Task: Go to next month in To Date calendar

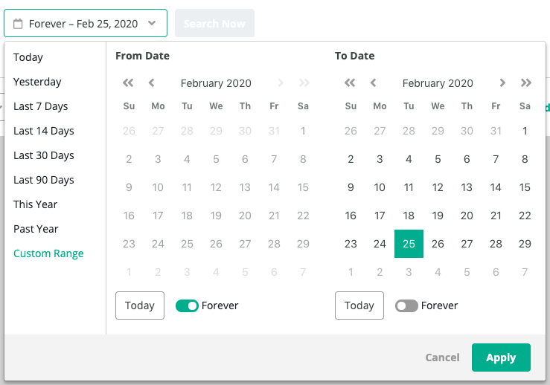Action: pos(502,83)
